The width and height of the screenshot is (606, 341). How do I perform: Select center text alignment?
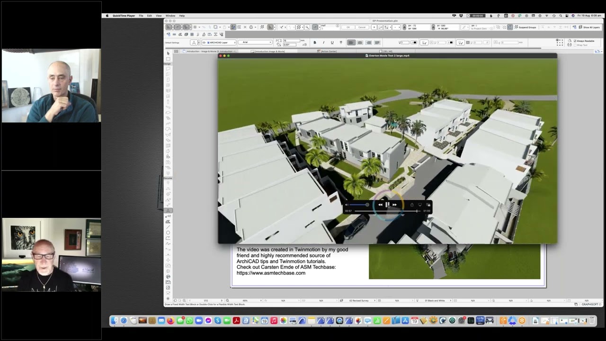tap(360, 43)
